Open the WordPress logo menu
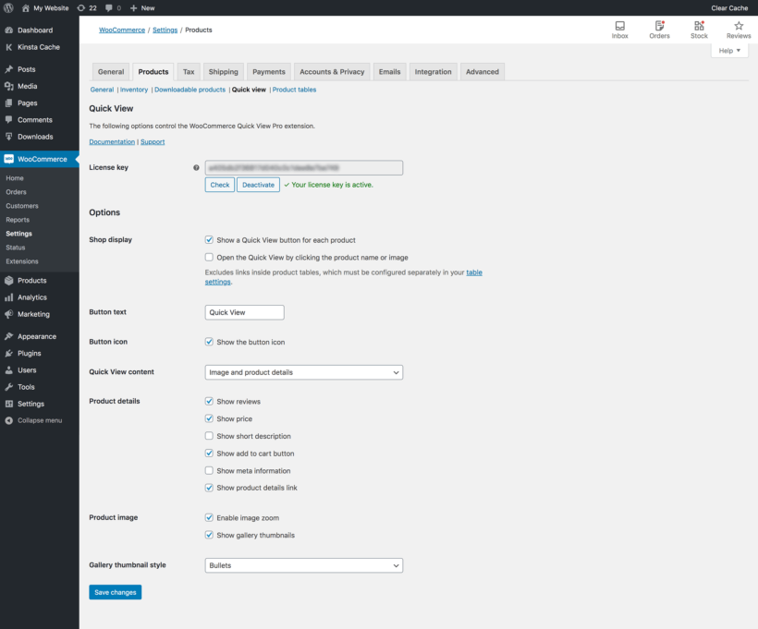Viewport: 758px width, 629px height. [x=8, y=7]
